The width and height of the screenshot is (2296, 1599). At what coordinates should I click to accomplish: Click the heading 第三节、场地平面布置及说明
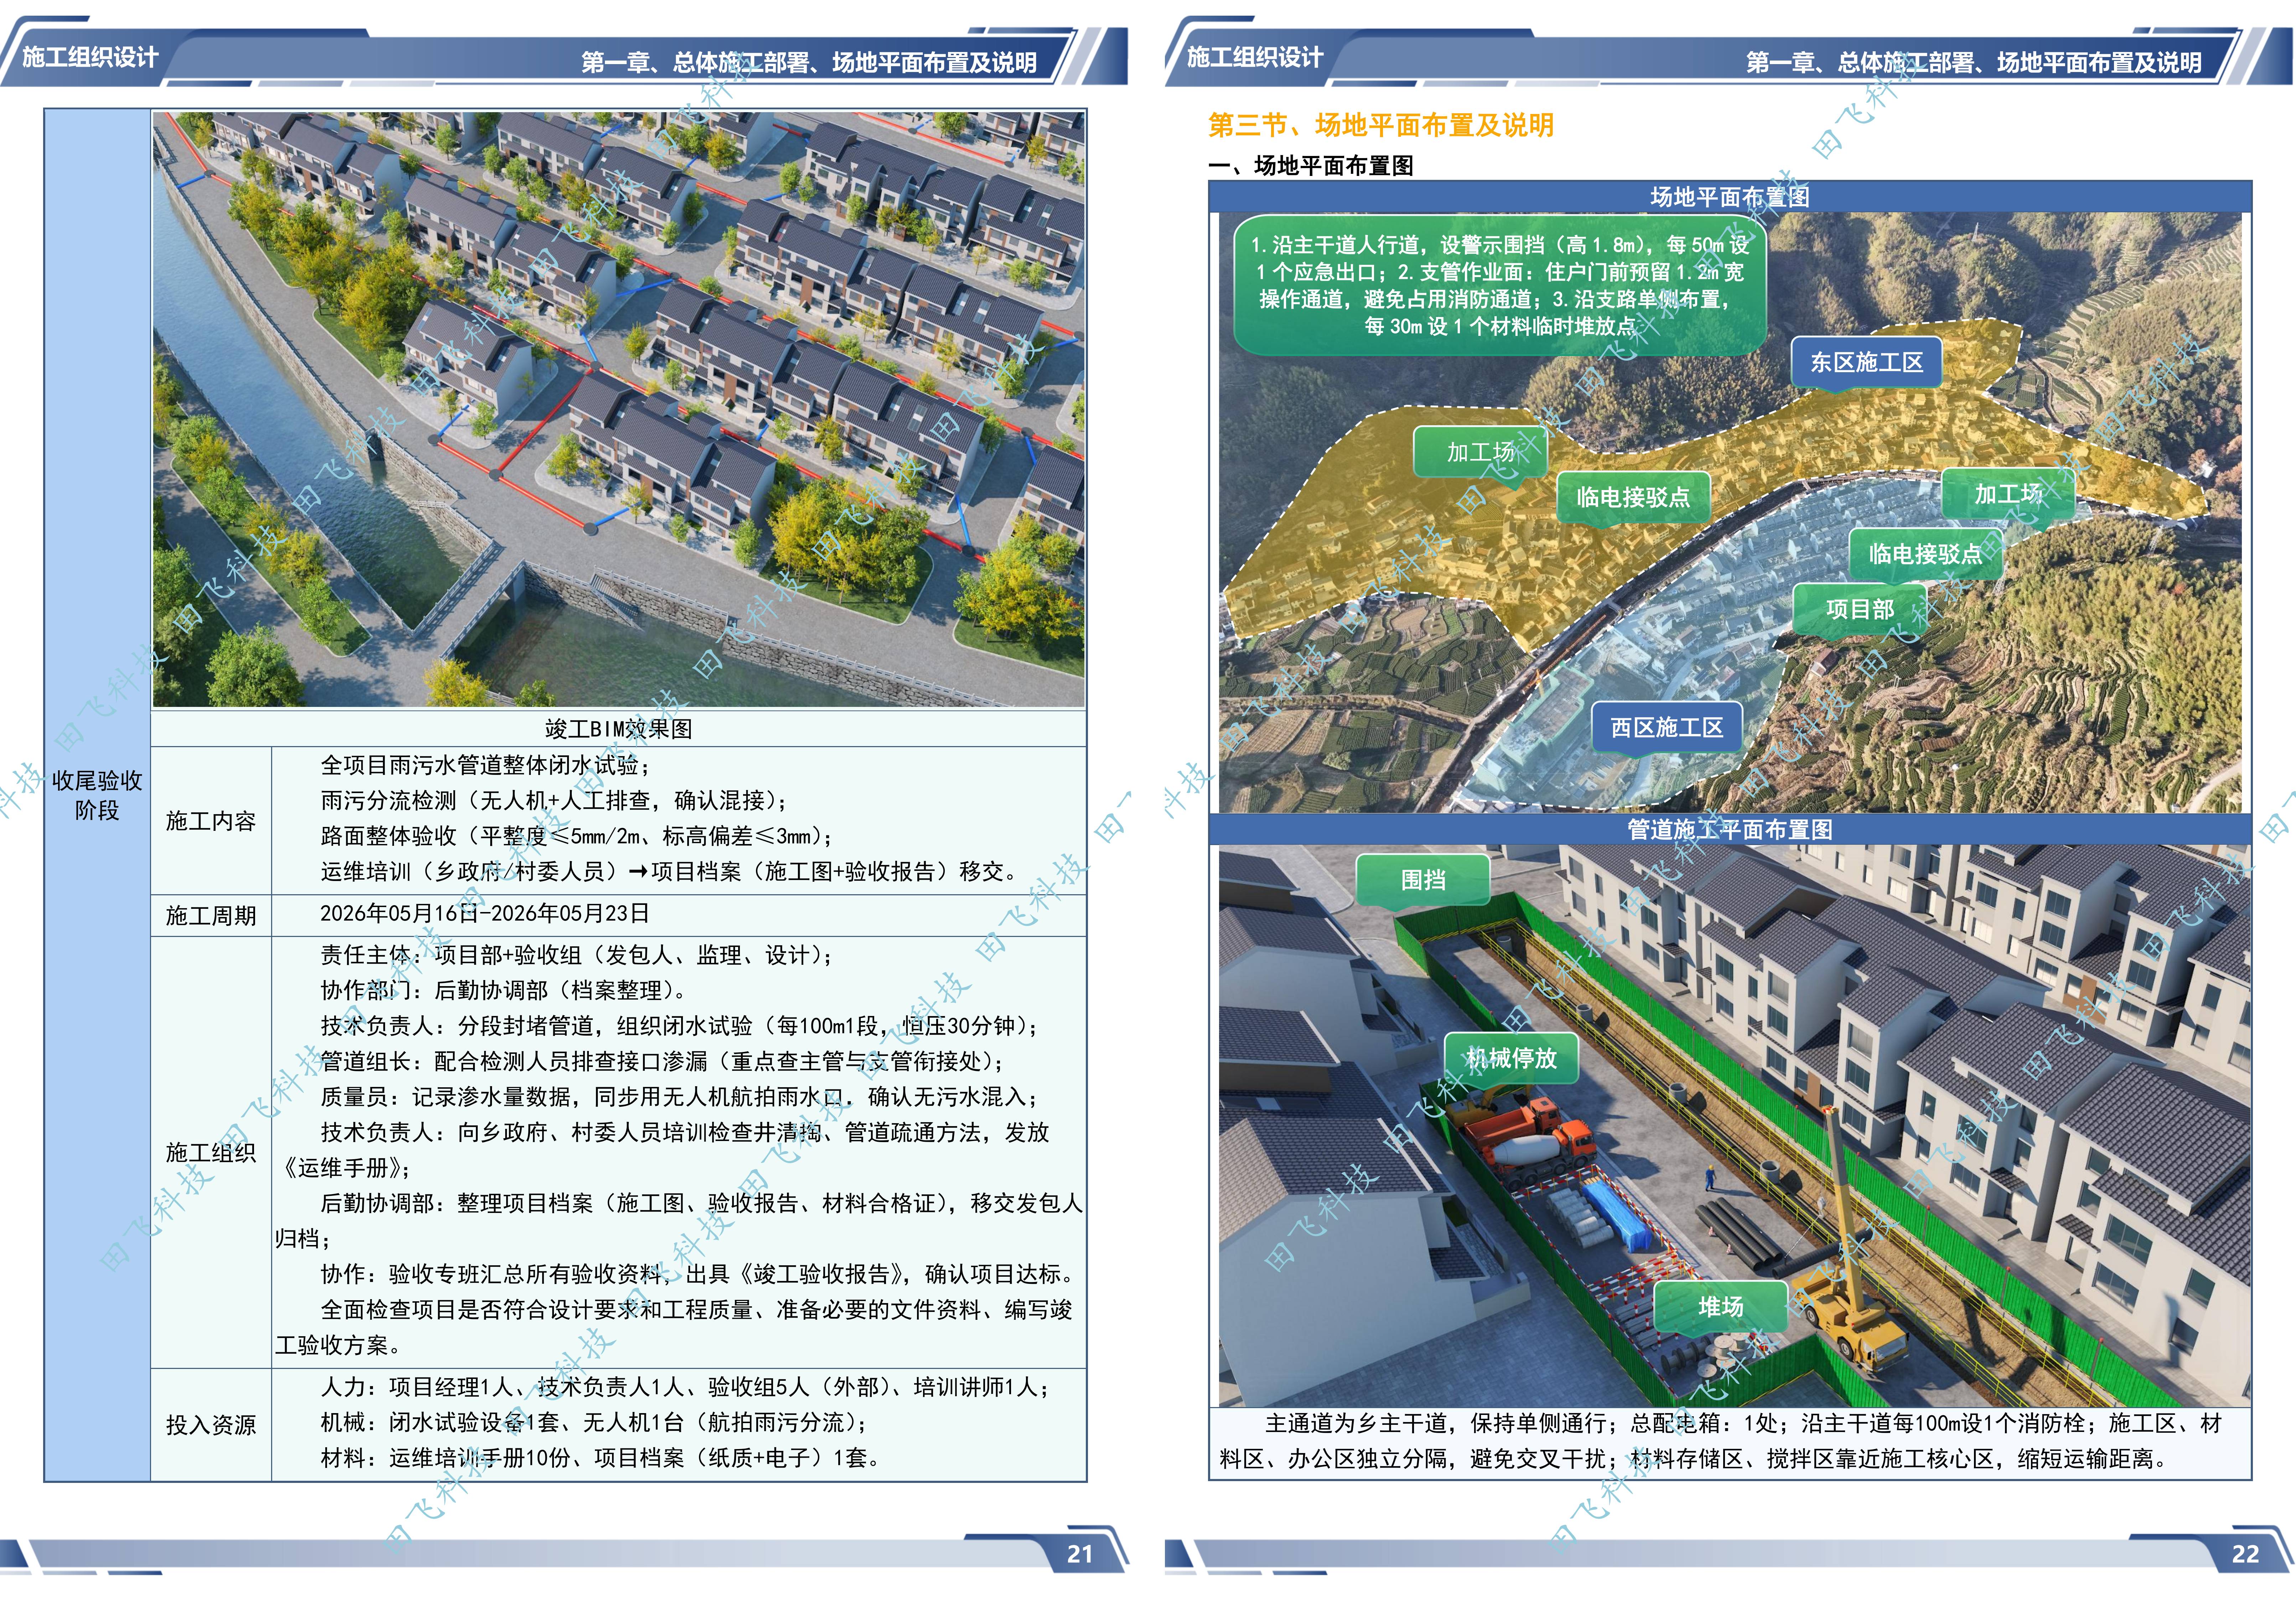(x=1381, y=125)
